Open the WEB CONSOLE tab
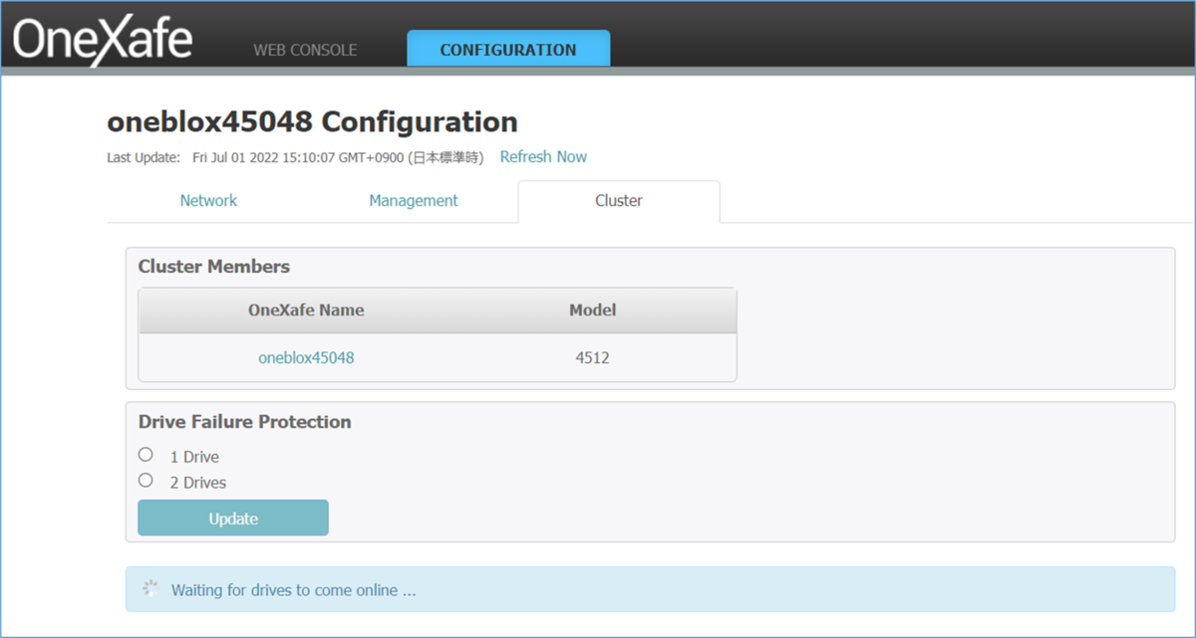Image resolution: width=1196 pixels, height=638 pixels. click(305, 50)
